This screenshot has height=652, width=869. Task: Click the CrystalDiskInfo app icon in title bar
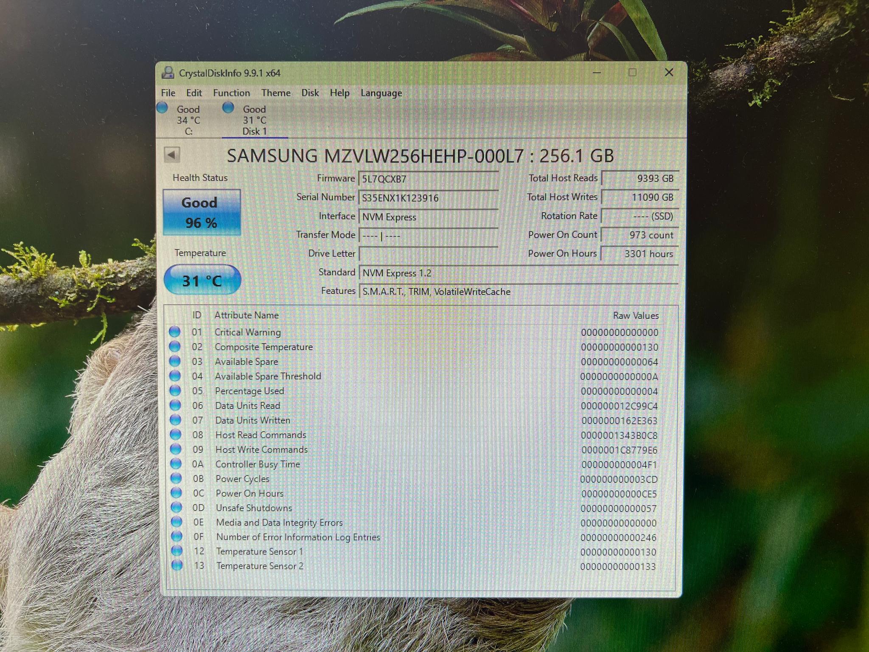(x=168, y=73)
